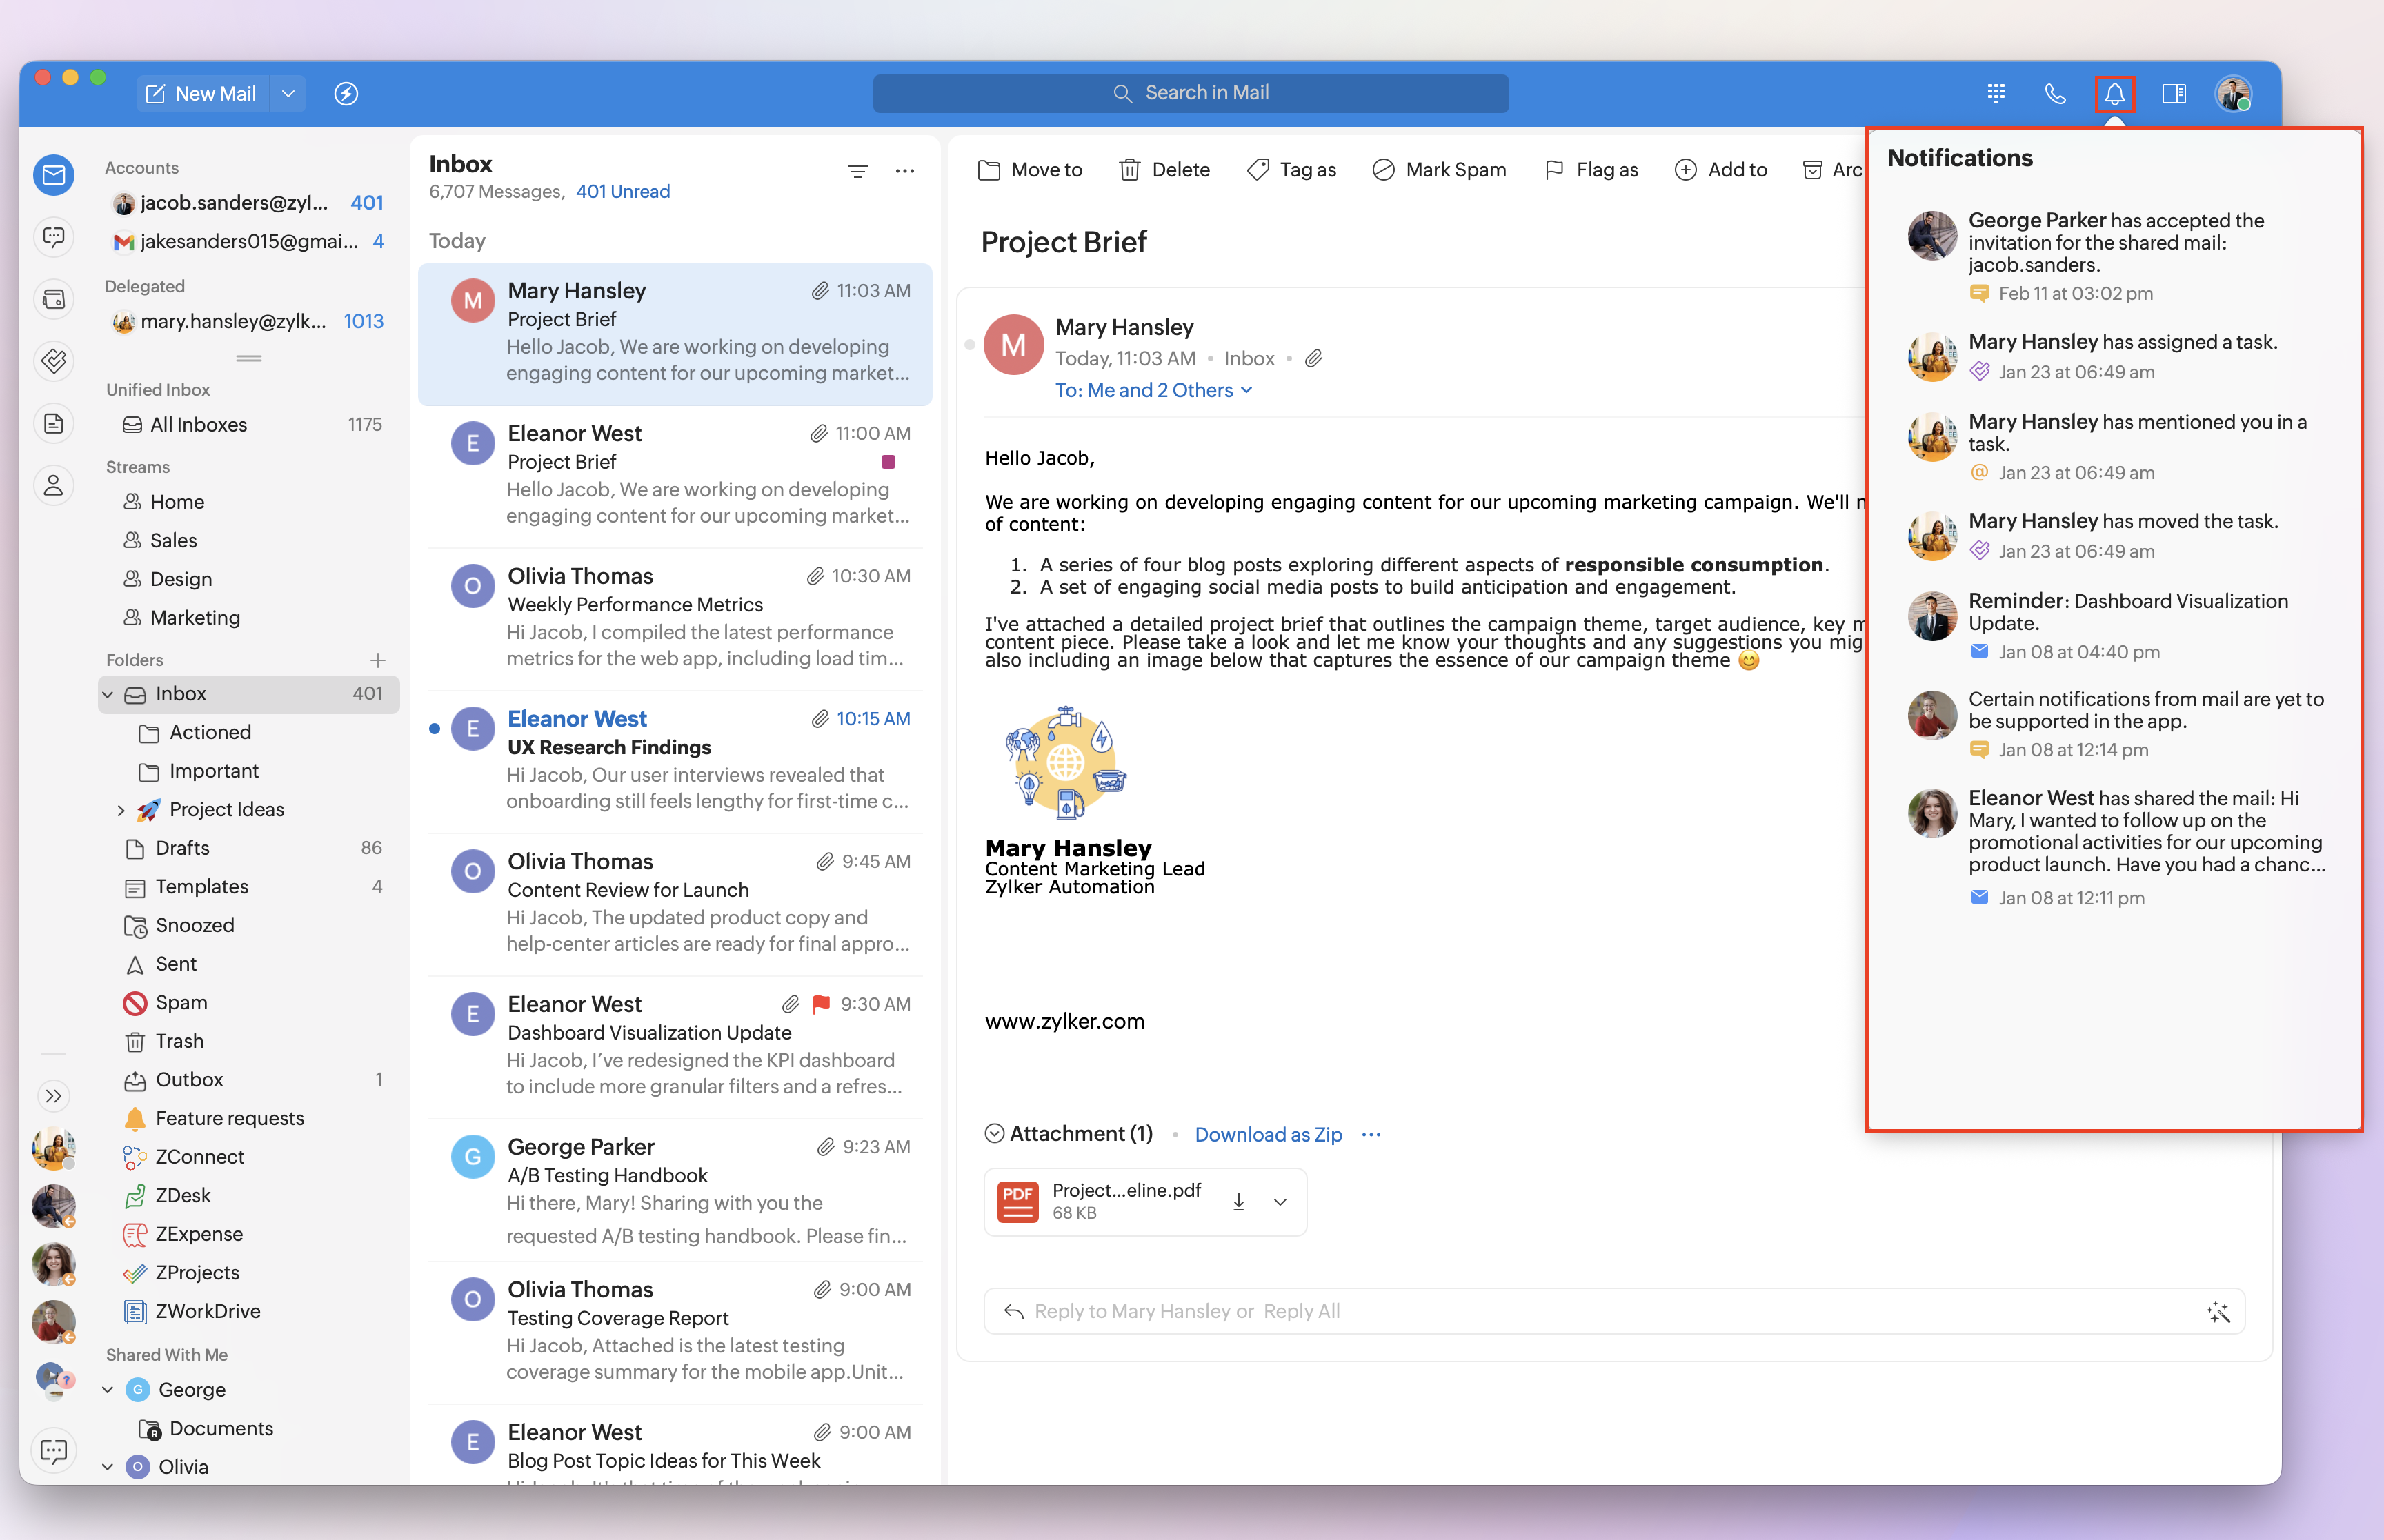Select the Marketing stream

click(195, 618)
